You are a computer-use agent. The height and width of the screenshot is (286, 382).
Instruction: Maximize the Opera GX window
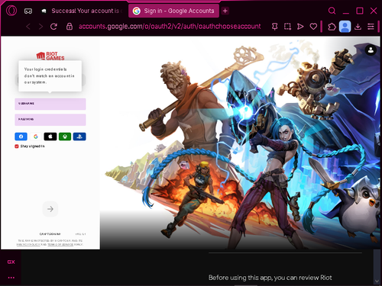pos(360,11)
